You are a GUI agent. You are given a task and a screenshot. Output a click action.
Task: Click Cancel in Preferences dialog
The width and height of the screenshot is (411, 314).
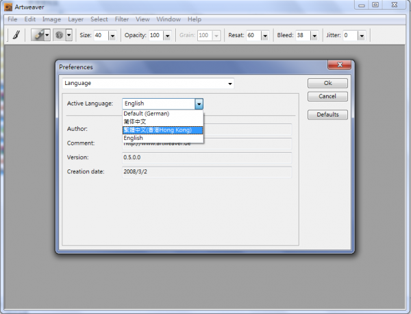(327, 96)
